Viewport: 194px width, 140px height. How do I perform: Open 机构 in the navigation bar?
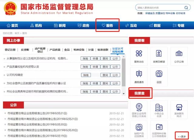tap(36, 25)
